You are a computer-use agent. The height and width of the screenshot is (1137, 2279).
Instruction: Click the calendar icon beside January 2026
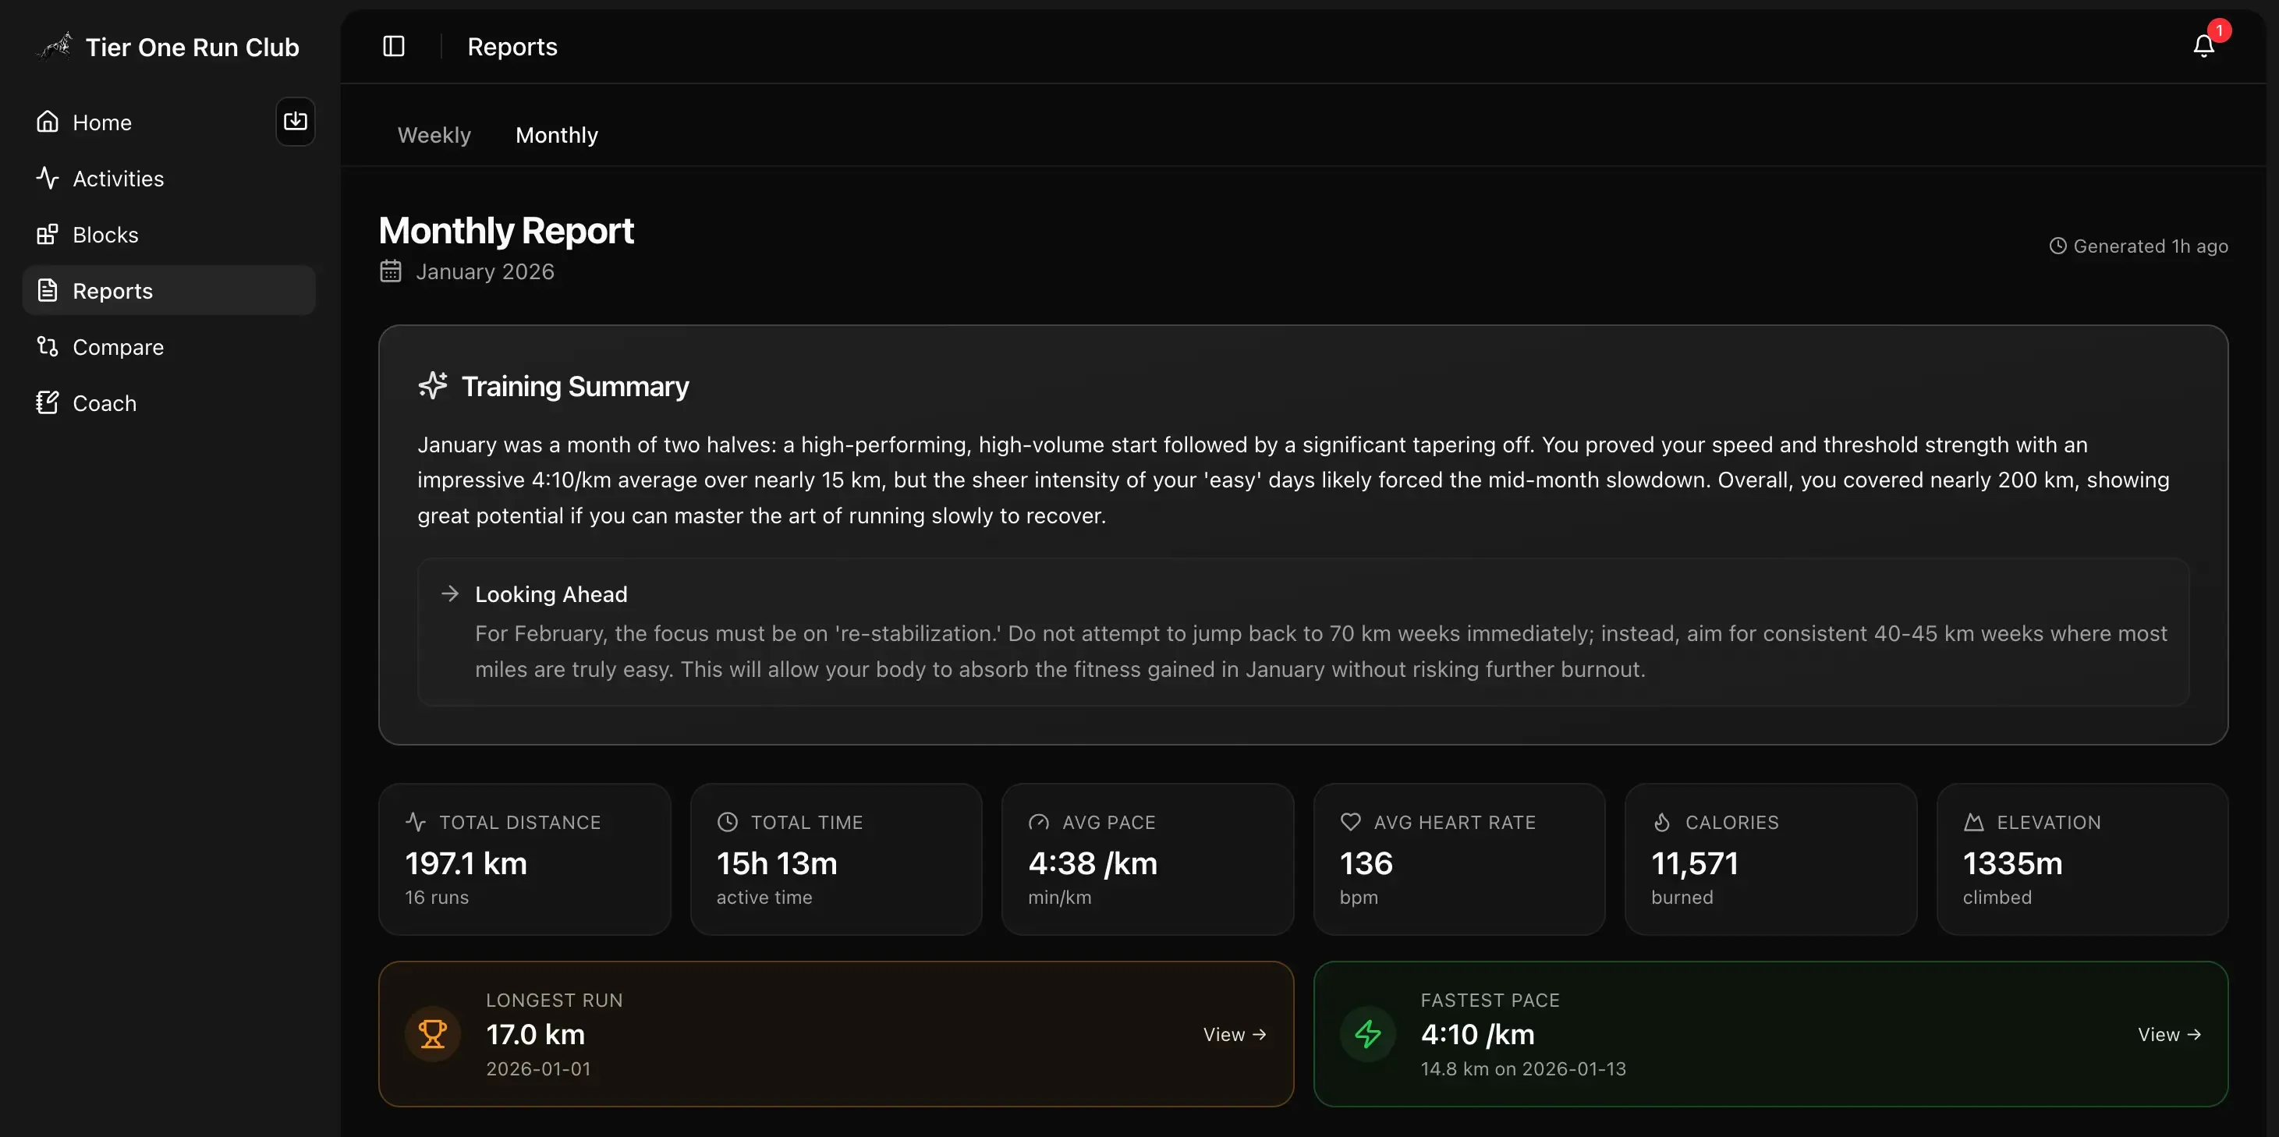pyautogui.click(x=390, y=271)
